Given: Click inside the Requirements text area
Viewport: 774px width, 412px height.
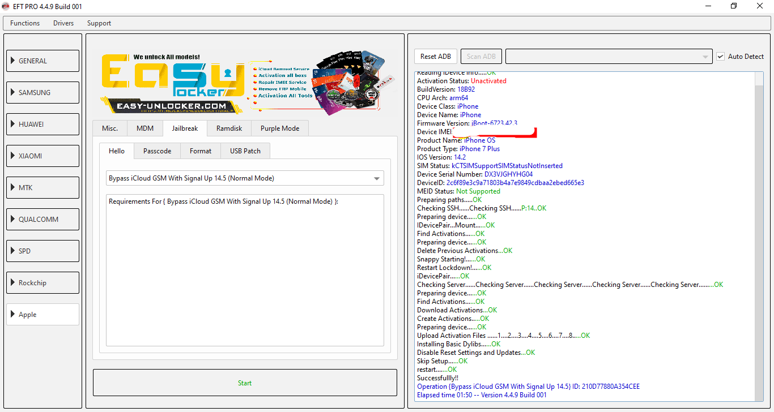Looking at the screenshot, I should [x=245, y=270].
